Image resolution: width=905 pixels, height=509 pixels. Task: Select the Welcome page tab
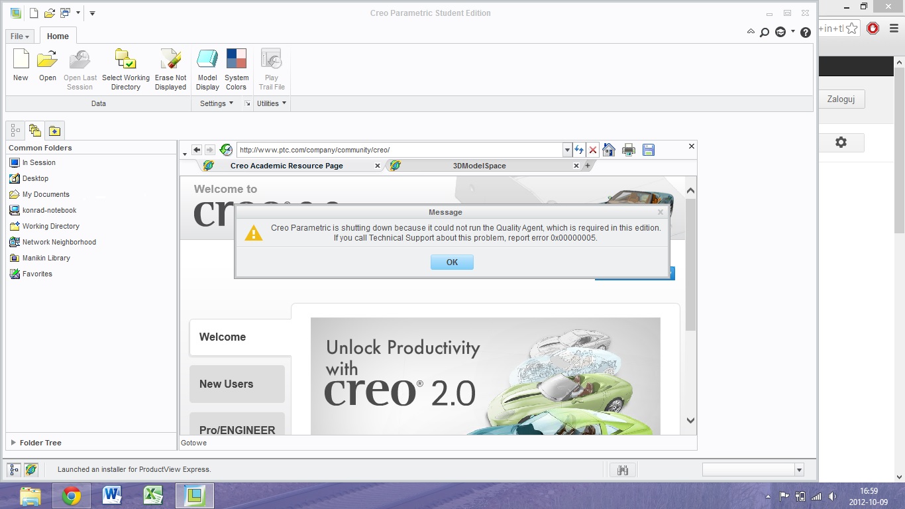pyautogui.click(x=240, y=337)
